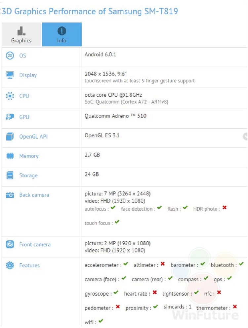
Task: Click the Memory chip icon
Action: click(x=10, y=156)
